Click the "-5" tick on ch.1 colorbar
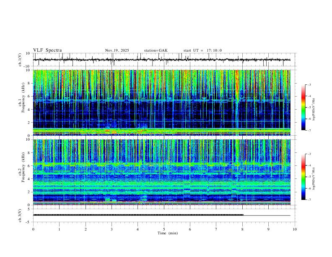Viewport: 332px width, 257px height. (309, 108)
